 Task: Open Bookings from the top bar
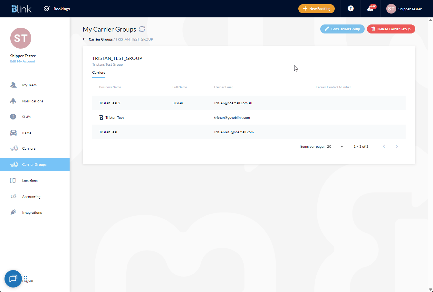coord(62,9)
